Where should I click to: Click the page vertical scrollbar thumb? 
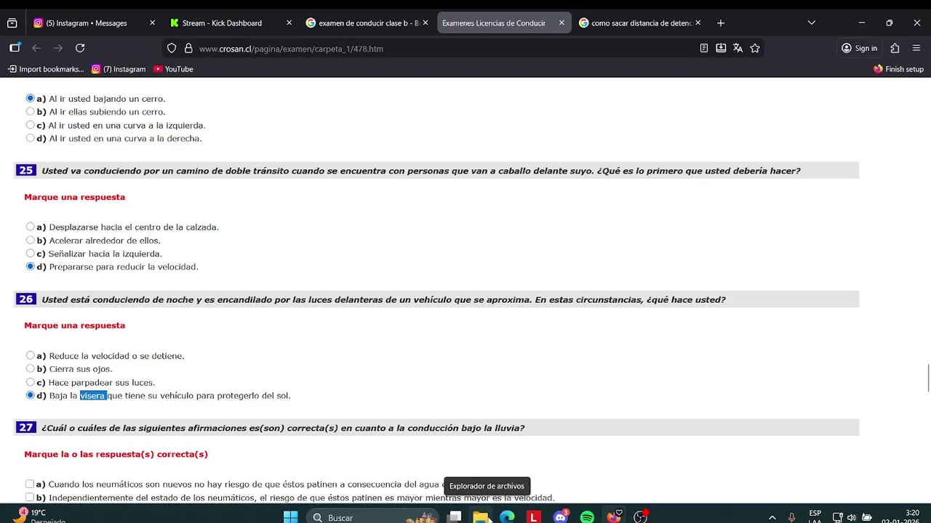click(x=928, y=378)
